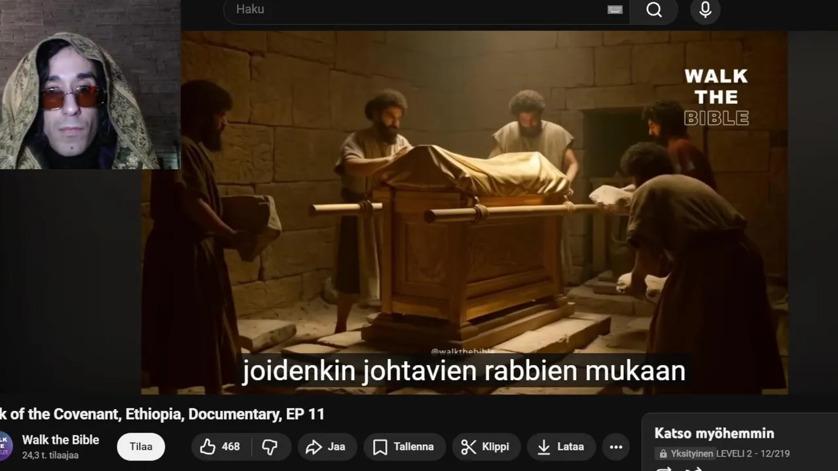Viewport: 838px width, 471px height.
Task: Click the WALK THE BIBLE logo in the video
Action: (716, 97)
